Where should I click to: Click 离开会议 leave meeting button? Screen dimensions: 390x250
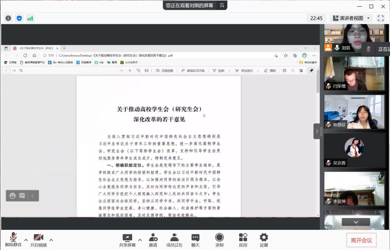click(361, 240)
